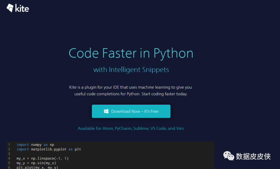Click the Code Faster in Python headline
The width and height of the screenshot is (280, 169).
tap(131, 53)
